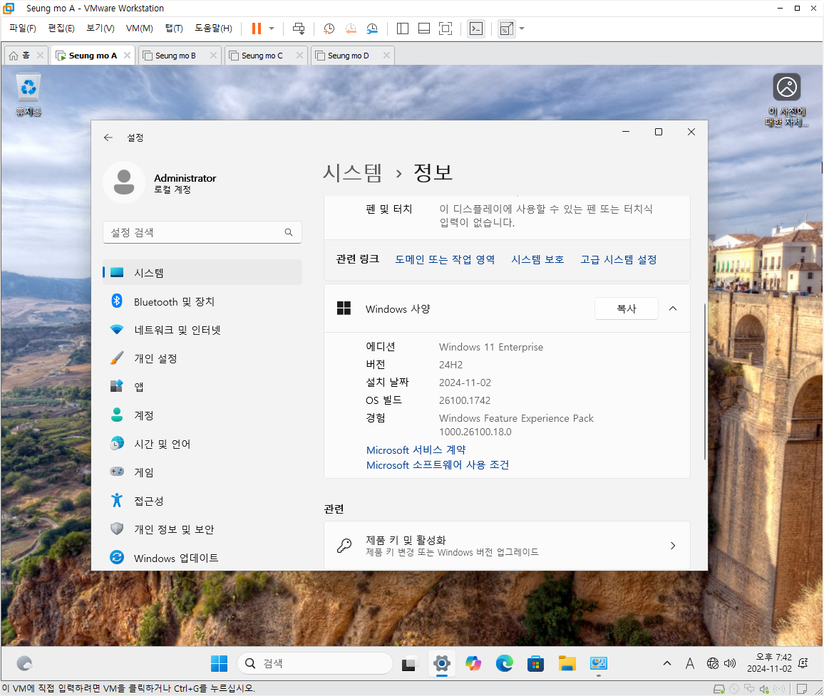824x696 pixels.
Task: Open 개인 설정 category
Action: coord(202,358)
